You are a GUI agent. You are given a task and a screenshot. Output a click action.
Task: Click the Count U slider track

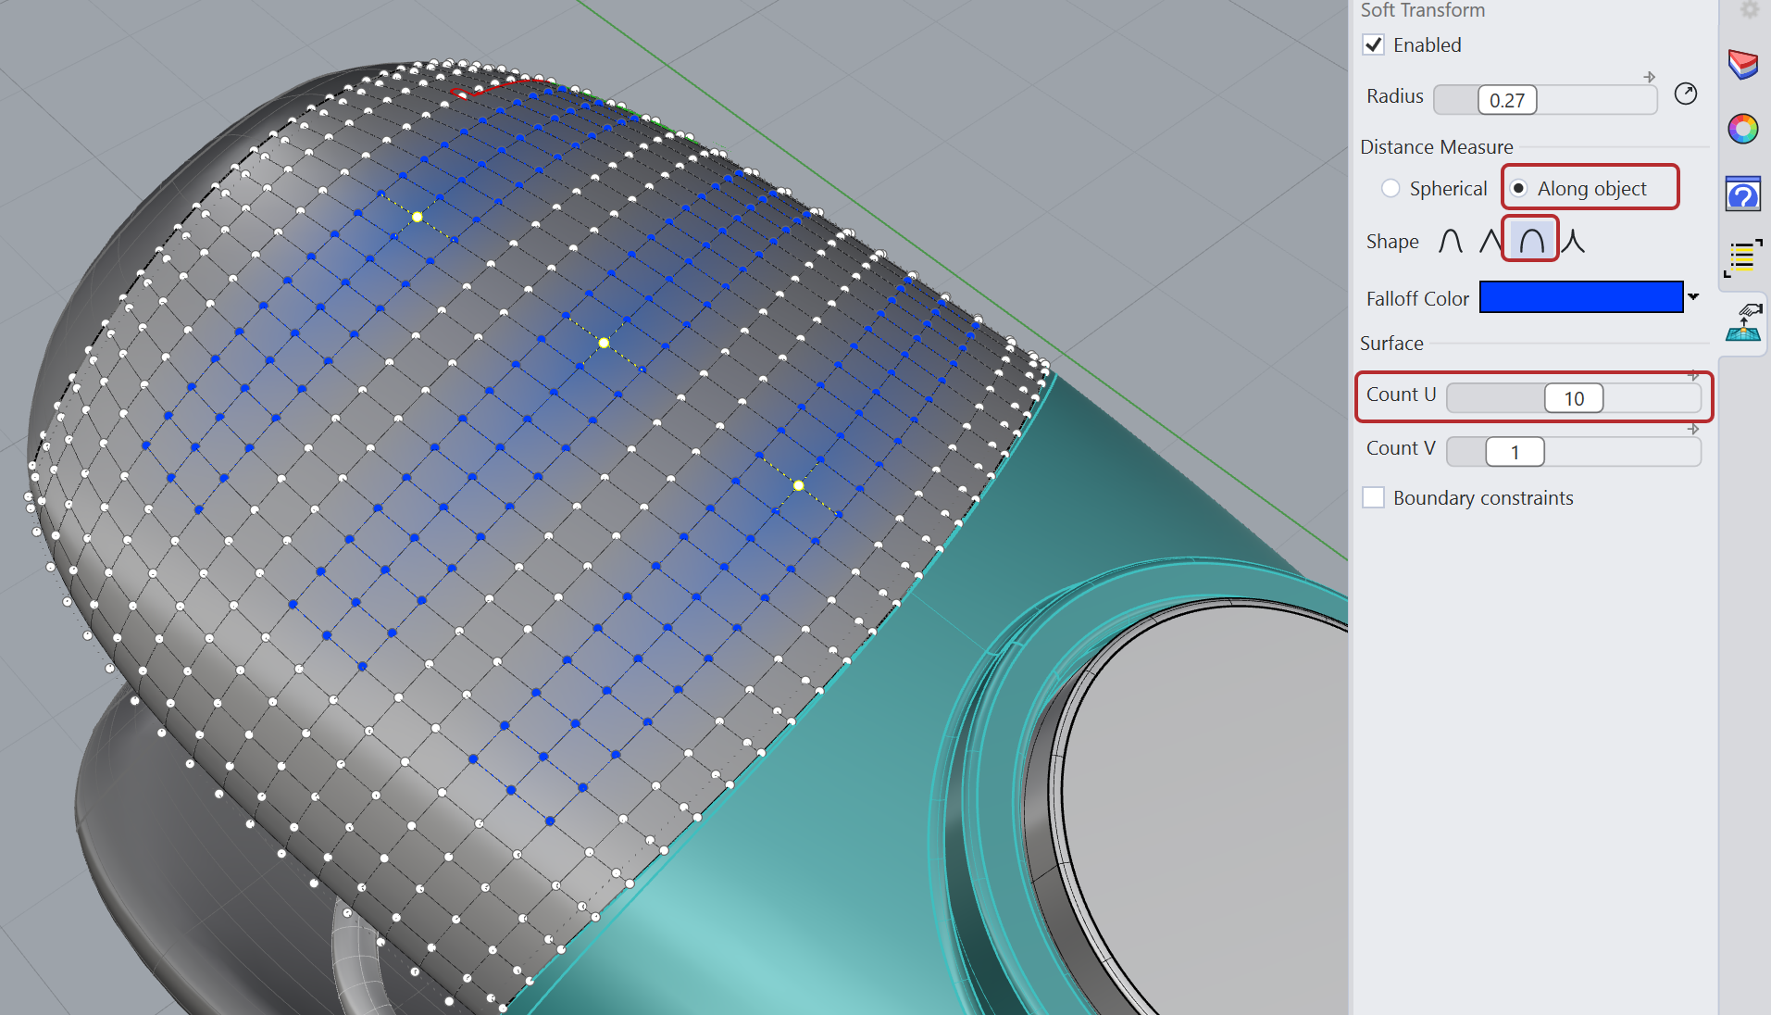(x=1573, y=398)
